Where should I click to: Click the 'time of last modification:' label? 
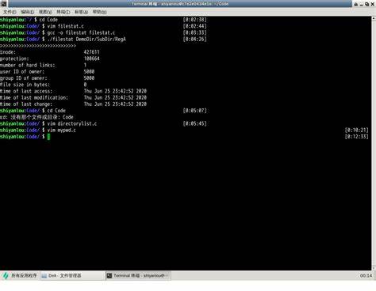coord(34,97)
